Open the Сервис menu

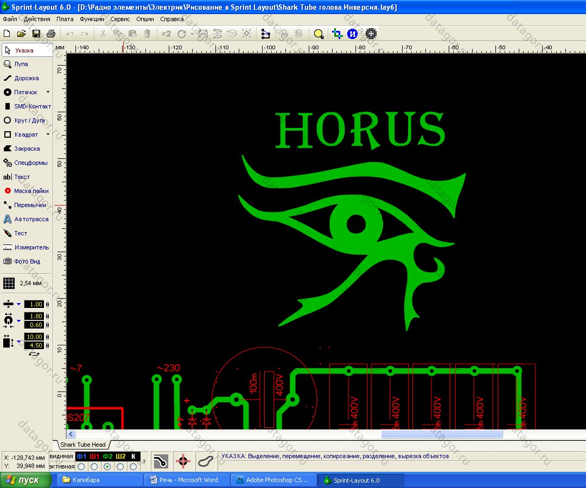pyautogui.click(x=120, y=19)
